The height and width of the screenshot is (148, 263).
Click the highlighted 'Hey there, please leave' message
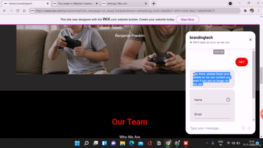tap(212, 79)
